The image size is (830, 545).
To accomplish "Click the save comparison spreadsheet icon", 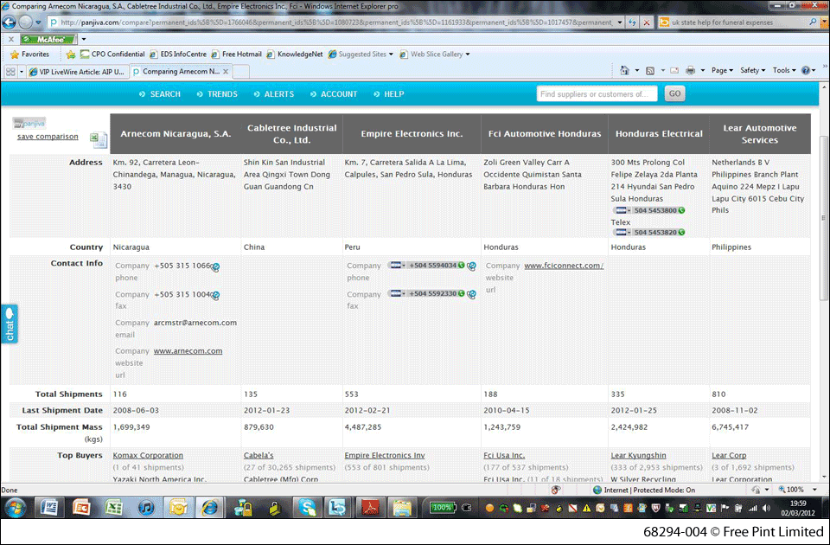I will click(x=98, y=140).
